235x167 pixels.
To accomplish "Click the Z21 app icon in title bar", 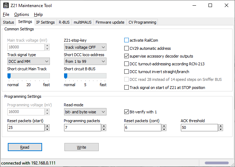I will pyautogui.click(x=6, y=5).
